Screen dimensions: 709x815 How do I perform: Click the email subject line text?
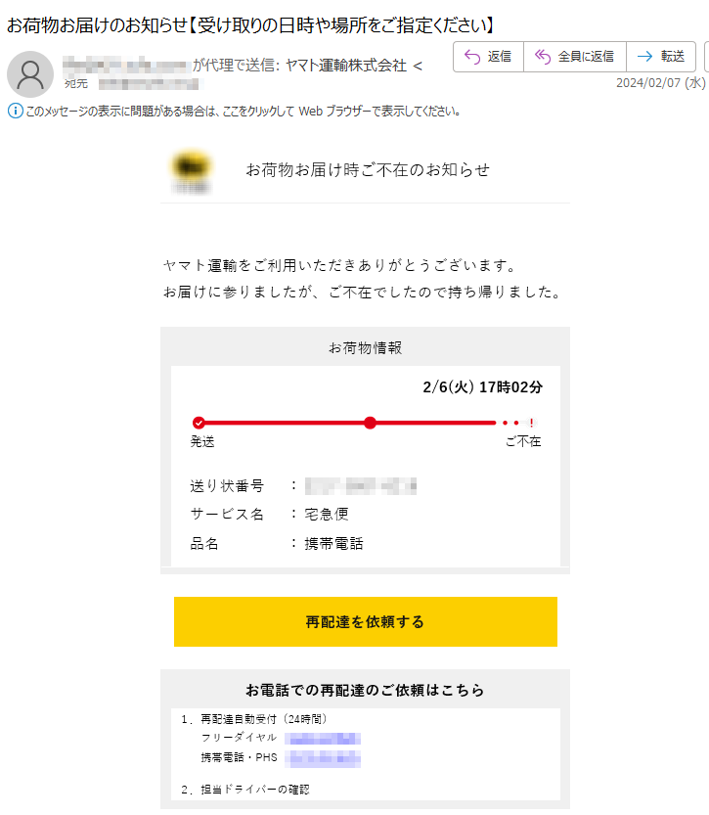pos(250,24)
